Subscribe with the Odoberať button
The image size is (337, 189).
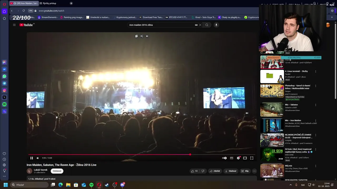pyautogui.click(x=57, y=171)
